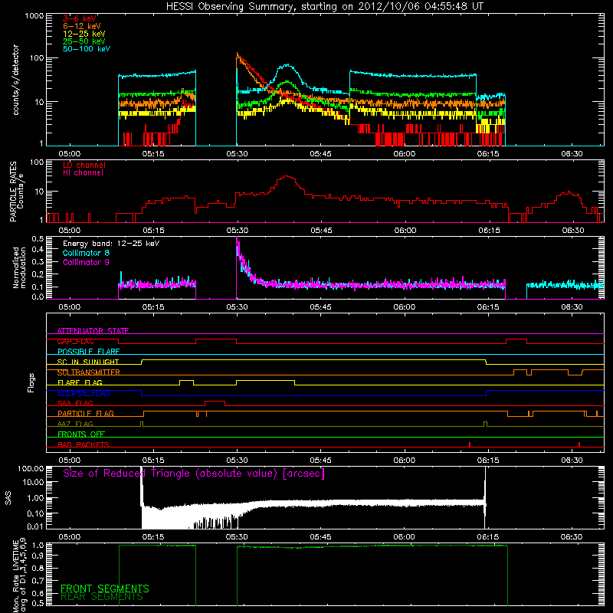Select the cyan 50-100 keV legend label

[87, 49]
